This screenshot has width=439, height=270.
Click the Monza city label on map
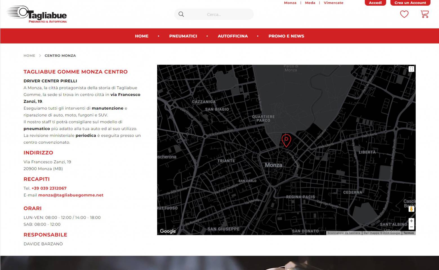273,165
